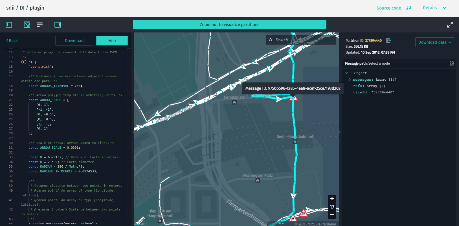Zoom out on the map

pos(332,215)
